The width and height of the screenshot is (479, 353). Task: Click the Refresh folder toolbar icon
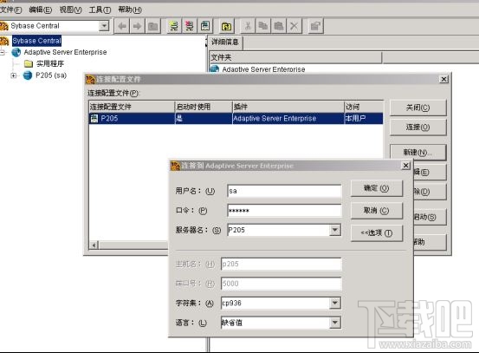[226, 26]
